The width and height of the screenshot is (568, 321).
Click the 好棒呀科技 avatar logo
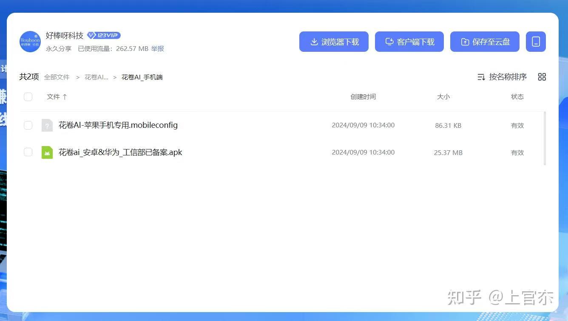click(30, 42)
